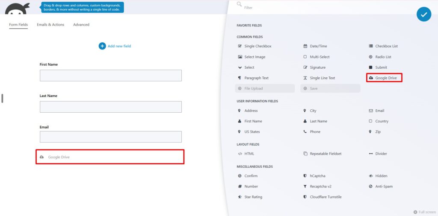Add the Confirm field
The width and height of the screenshot is (438, 216).
pyautogui.click(x=248, y=176)
